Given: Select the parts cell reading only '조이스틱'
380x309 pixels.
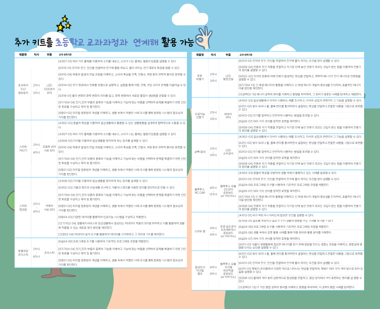Looking at the screenshot, I should [x=49, y=252].
